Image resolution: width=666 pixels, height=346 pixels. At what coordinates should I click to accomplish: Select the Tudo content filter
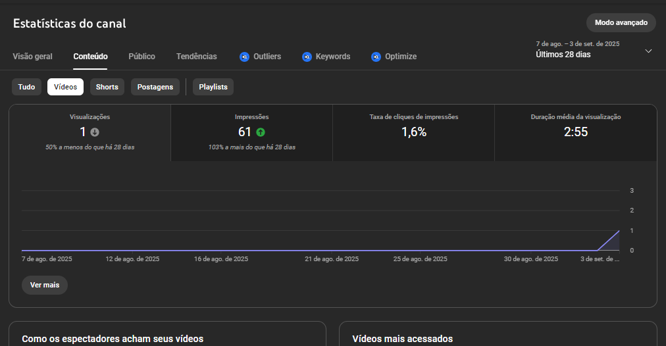[26, 87]
